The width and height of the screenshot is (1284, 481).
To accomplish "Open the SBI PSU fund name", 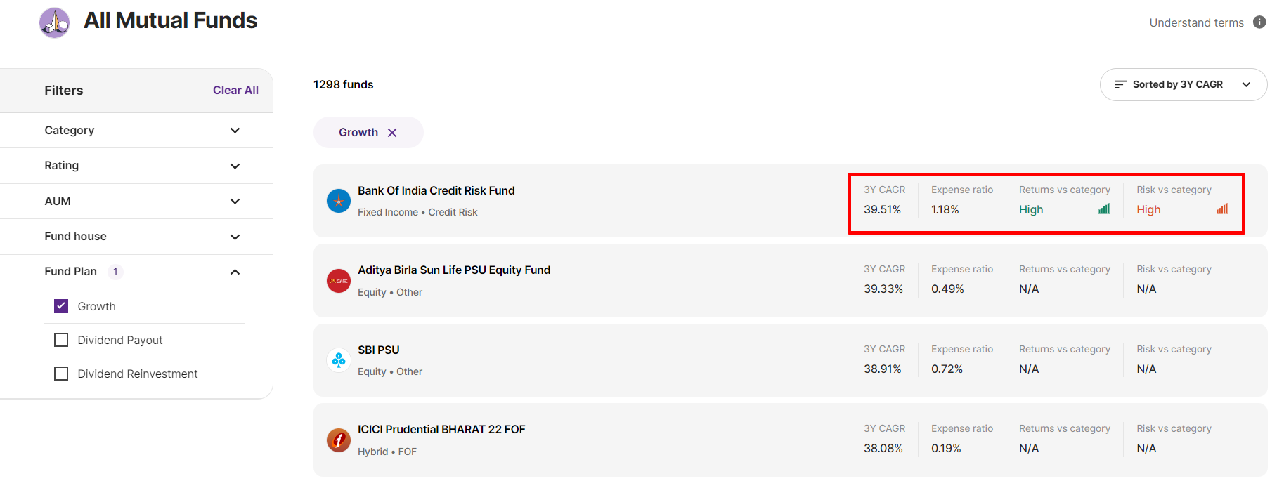I will click(378, 350).
